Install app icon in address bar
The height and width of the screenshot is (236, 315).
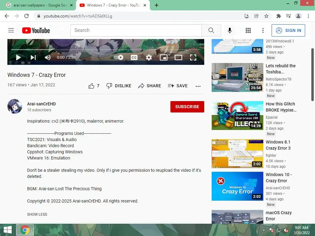pos(246,16)
